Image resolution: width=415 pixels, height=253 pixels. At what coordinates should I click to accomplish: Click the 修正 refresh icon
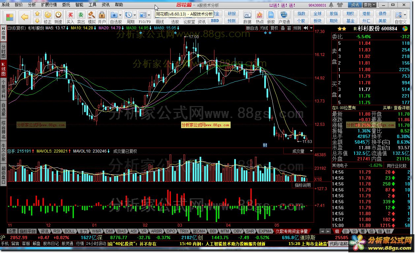(48, 15)
